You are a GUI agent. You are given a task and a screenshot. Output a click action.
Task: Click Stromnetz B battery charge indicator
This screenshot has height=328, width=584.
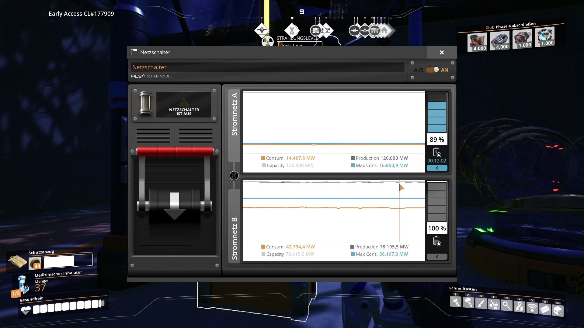tap(437, 202)
